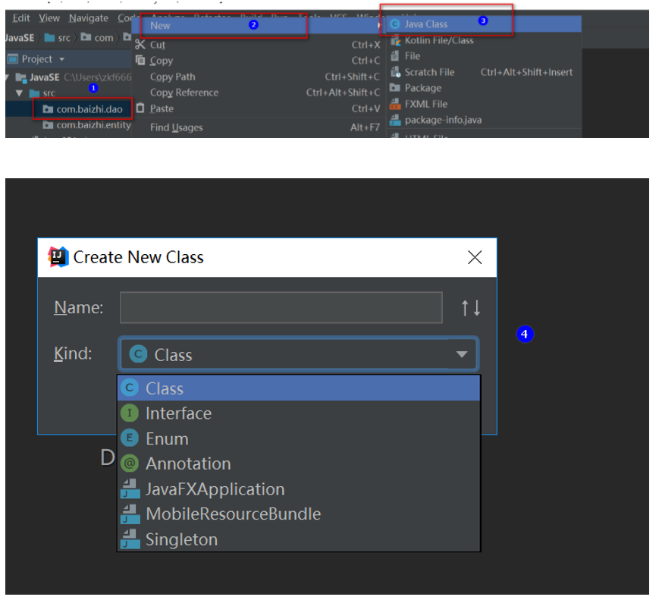This screenshot has width=659, height=600.
Task: Click the com.baizhi.dao package folder icon
Action: 49,109
